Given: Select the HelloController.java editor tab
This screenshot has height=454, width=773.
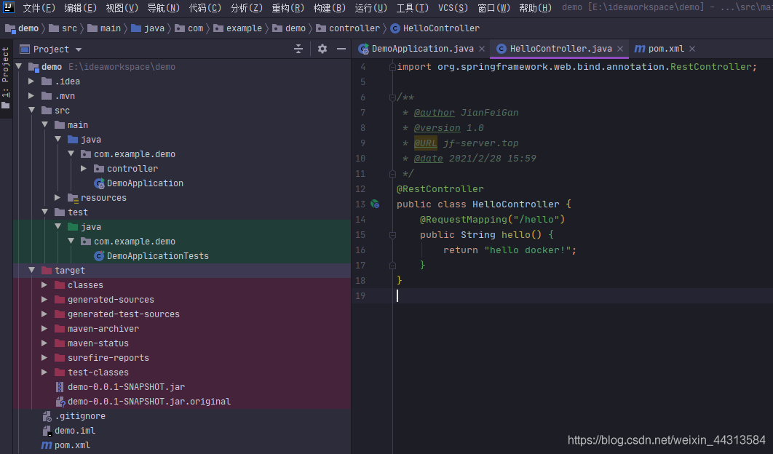Looking at the screenshot, I should click(x=560, y=49).
